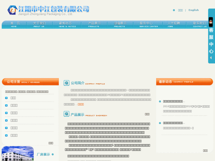Open the second product category link in 公司主营
The height and width of the screenshot is (161, 215).
tap(14, 105)
